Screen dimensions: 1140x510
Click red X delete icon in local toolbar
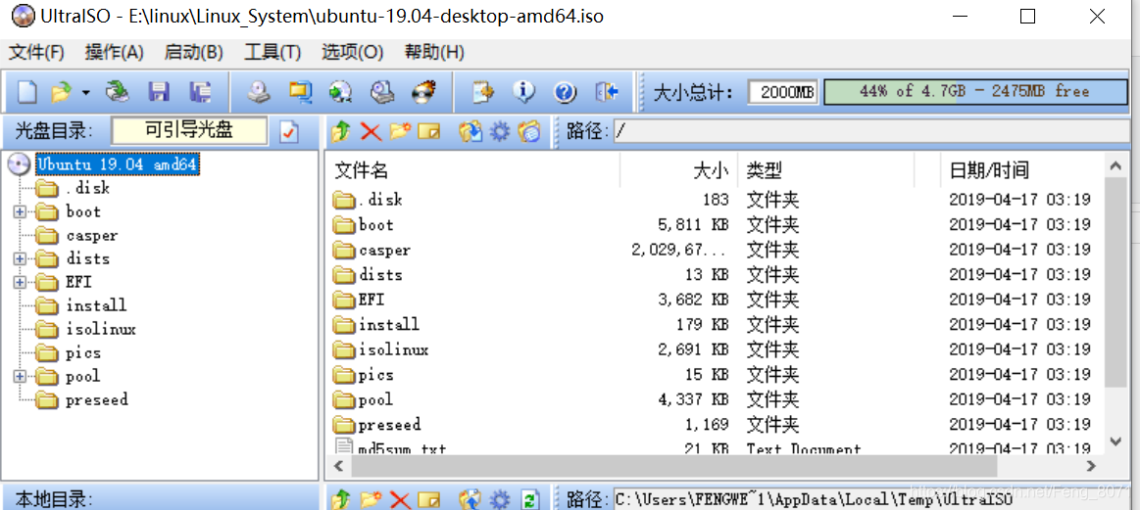click(x=401, y=499)
